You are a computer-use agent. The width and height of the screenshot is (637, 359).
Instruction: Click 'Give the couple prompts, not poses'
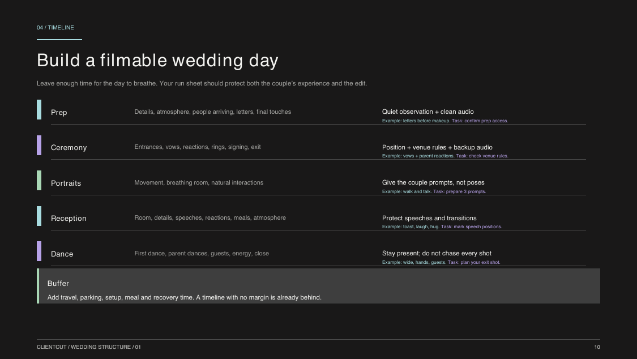pyautogui.click(x=433, y=183)
